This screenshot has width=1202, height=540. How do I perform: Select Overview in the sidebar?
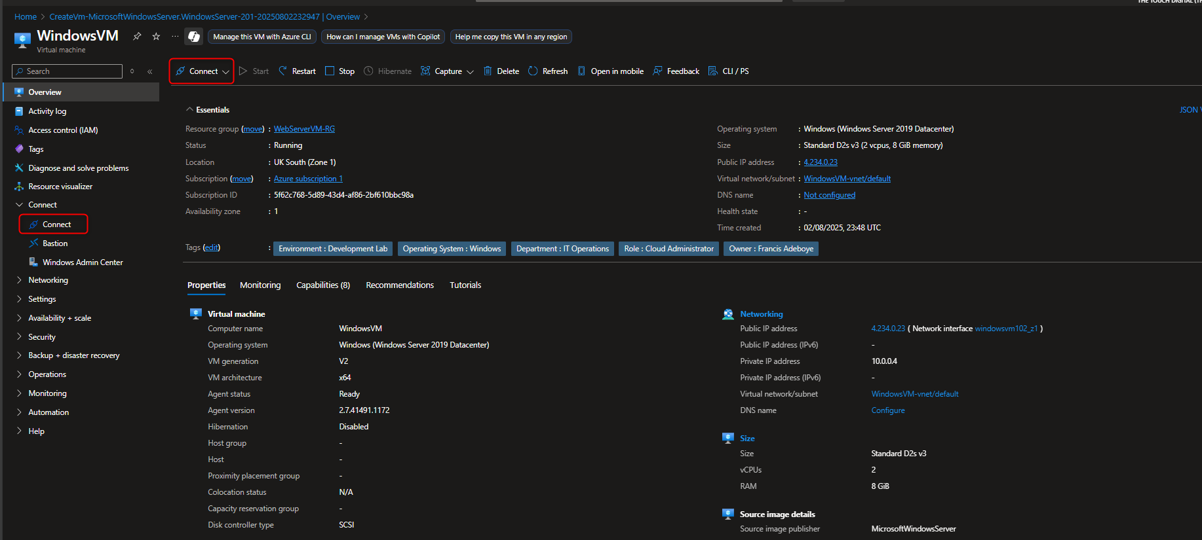click(x=81, y=92)
